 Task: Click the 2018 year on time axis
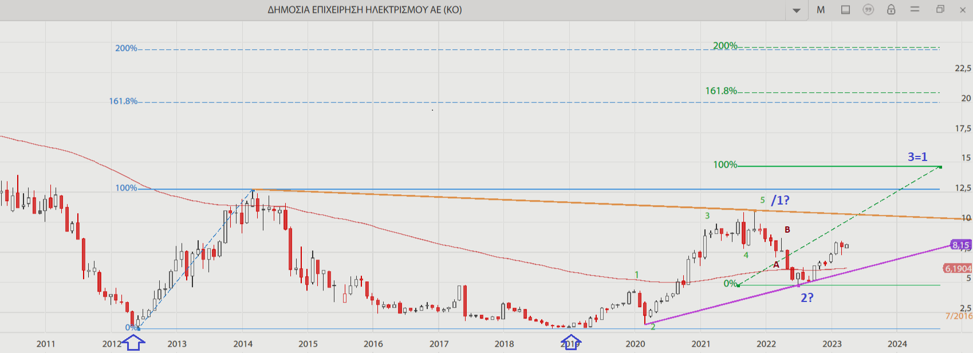(x=505, y=344)
